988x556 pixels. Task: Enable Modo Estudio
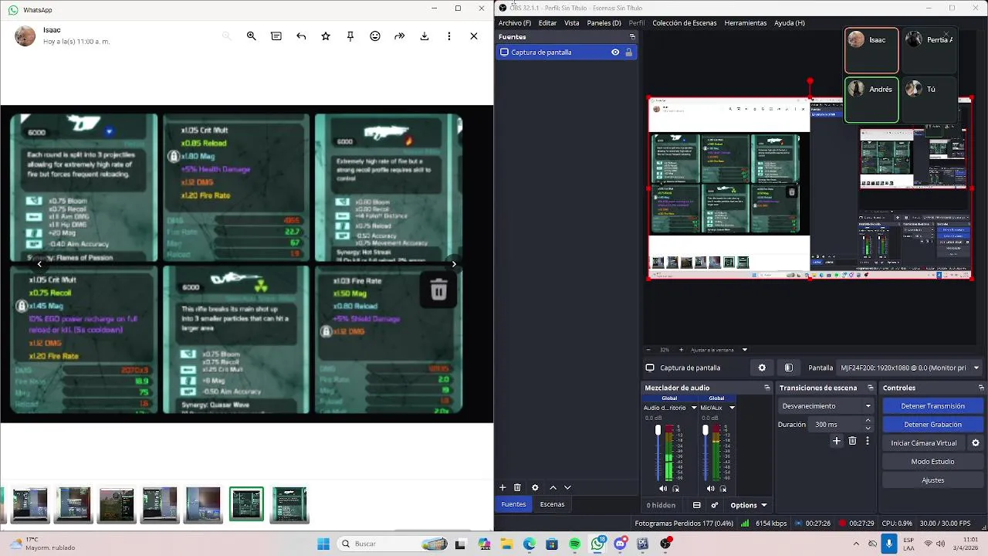tap(932, 462)
